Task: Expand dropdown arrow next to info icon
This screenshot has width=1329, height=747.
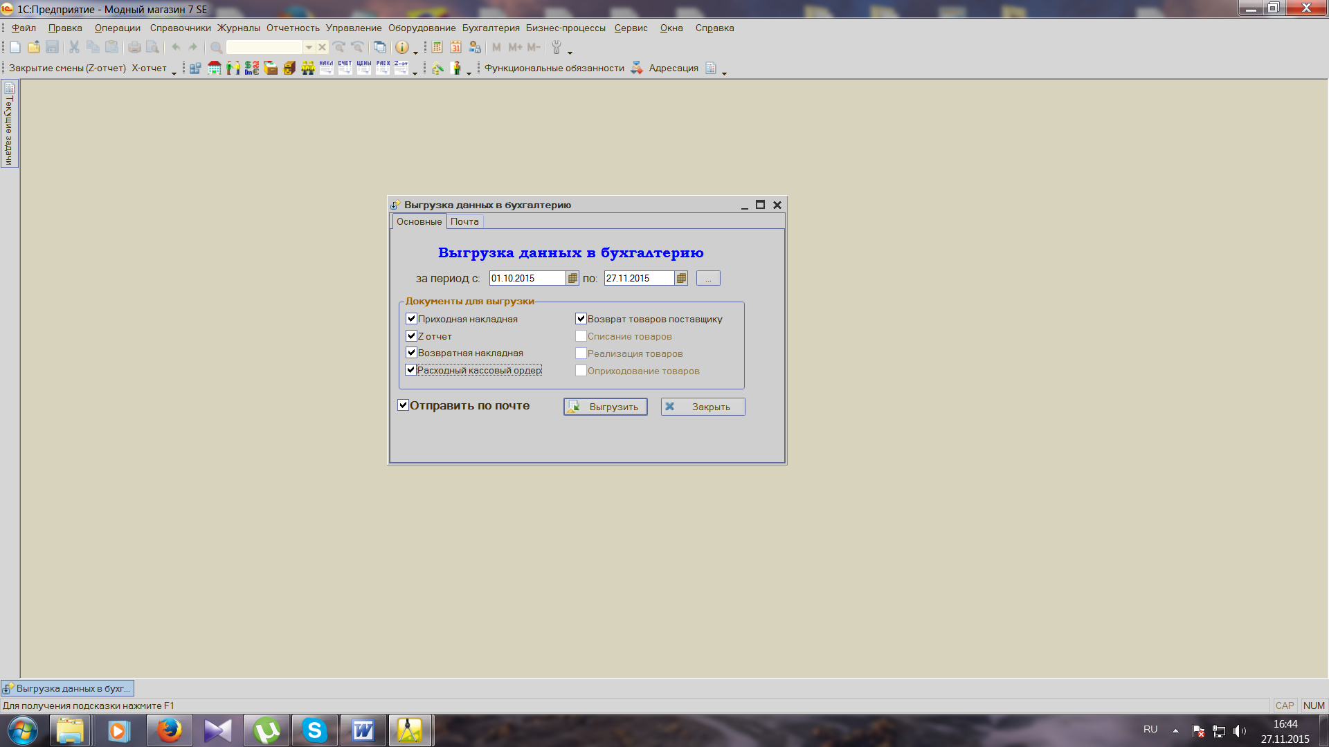Action: coord(415,52)
